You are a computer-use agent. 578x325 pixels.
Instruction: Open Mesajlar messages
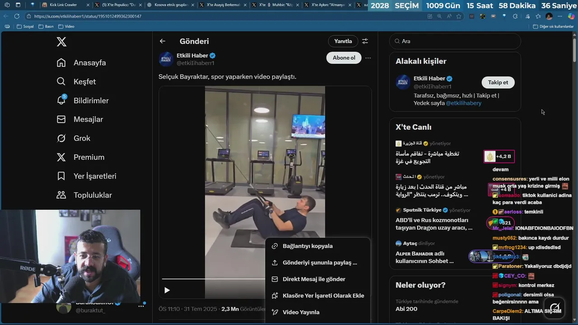click(x=80, y=120)
